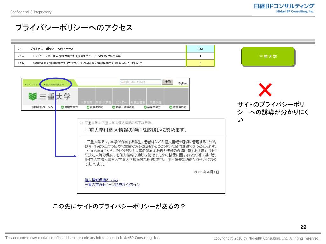Click the comment サイトのプライバシーポリシーへの誘導が分かりにくい

[273, 112]
